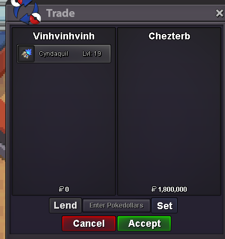This screenshot has height=239, width=225.
Task: Close the Trade window with the X
Action: pyautogui.click(x=219, y=13)
